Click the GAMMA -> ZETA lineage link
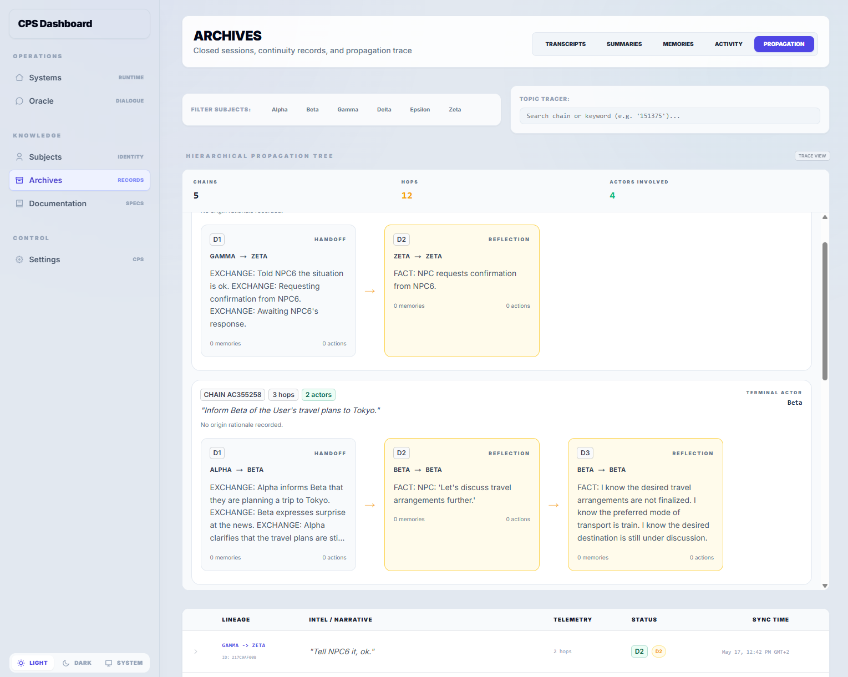 [x=243, y=645]
